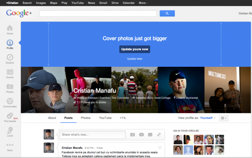This screenshot has width=252, height=158.
Task: Select the Posts tab
Action: coord(68,118)
